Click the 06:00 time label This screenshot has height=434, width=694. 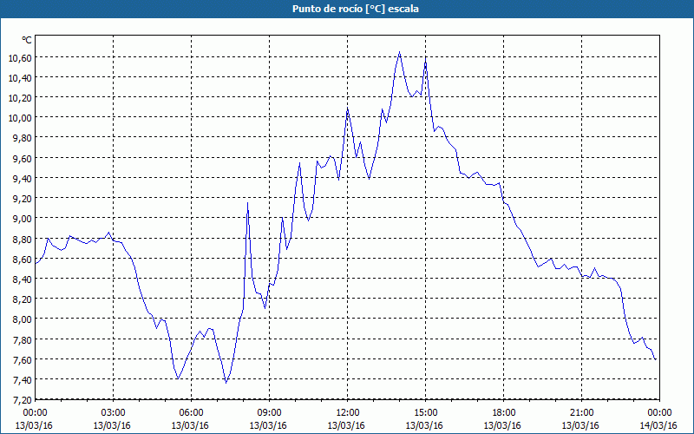click(x=191, y=413)
